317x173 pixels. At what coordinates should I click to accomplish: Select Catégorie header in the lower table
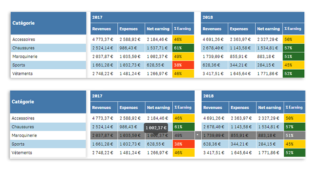coord(48,102)
